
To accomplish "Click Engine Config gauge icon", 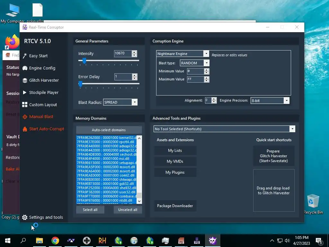I will pyautogui.click(x=25, y=68).
